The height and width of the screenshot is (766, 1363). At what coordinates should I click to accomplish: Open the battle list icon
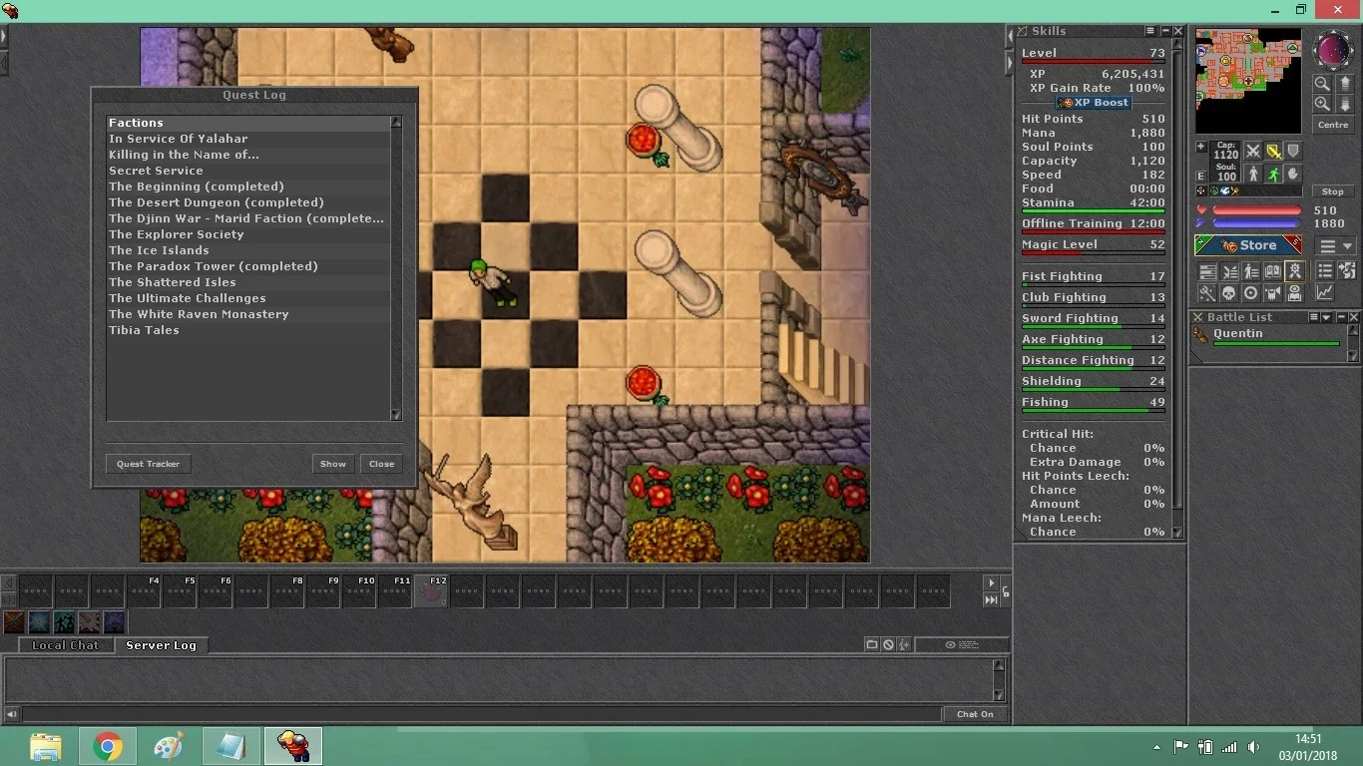(x=1229, y=270)
